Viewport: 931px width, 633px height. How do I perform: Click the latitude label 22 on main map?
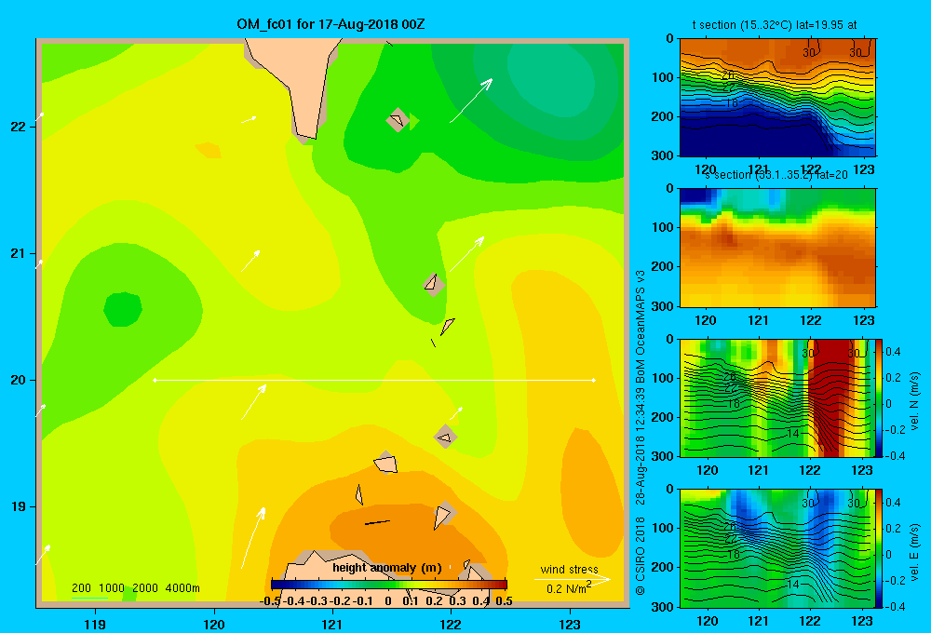(18, 127)
